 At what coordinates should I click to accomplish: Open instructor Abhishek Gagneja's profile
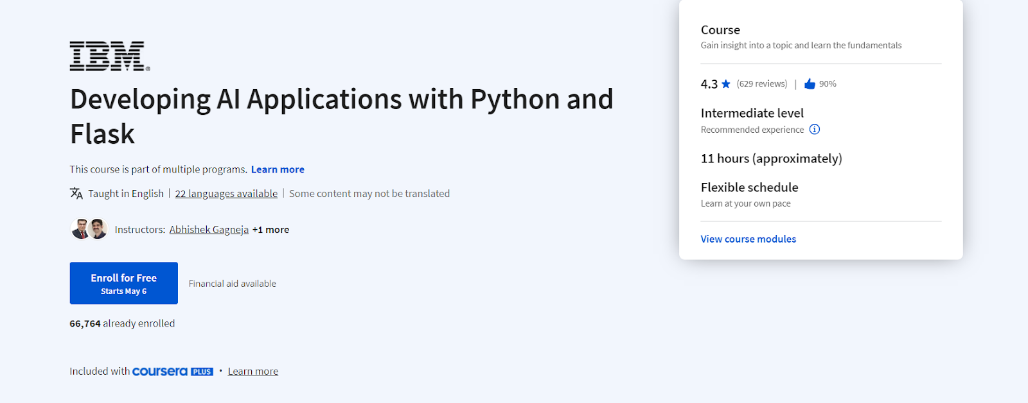[209, 230]
